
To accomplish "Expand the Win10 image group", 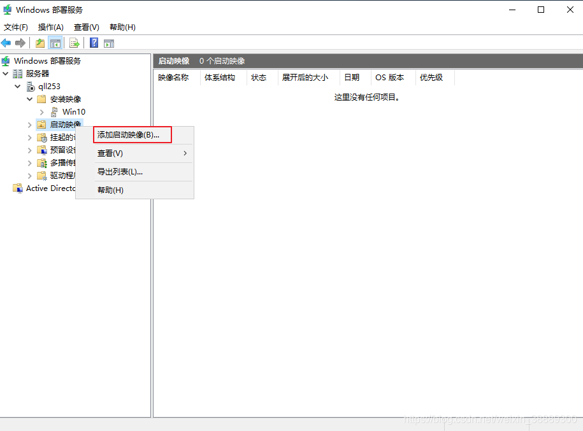I will point(42,112).
